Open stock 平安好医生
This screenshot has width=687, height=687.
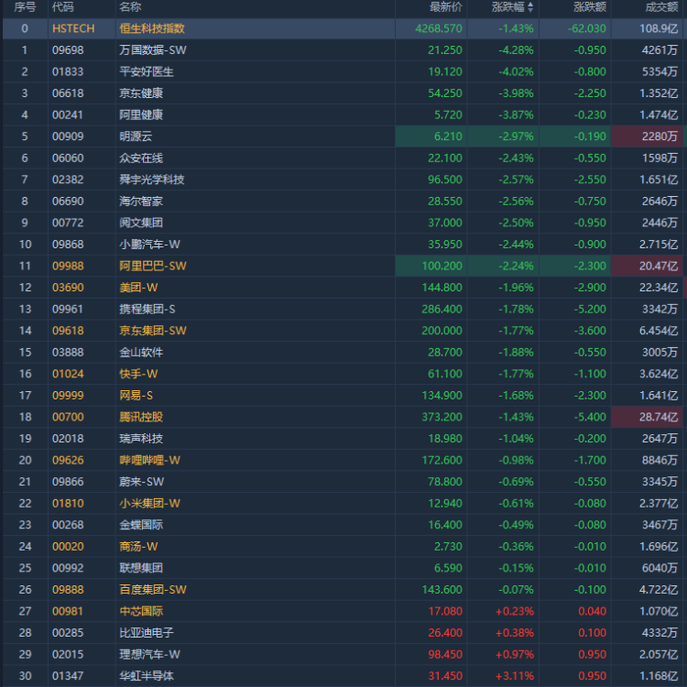tap(147, 71)
